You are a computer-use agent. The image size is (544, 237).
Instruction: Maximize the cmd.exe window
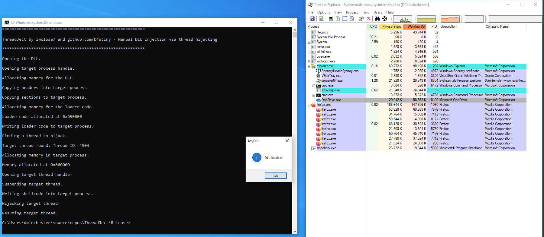pyautogui.click(x=277, y=22)
